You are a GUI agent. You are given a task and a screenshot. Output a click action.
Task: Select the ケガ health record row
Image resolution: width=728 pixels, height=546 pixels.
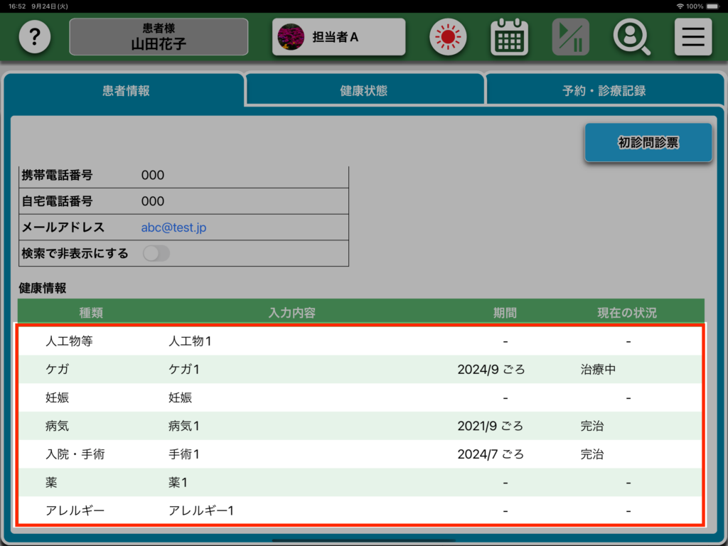[x=360, y=370]
